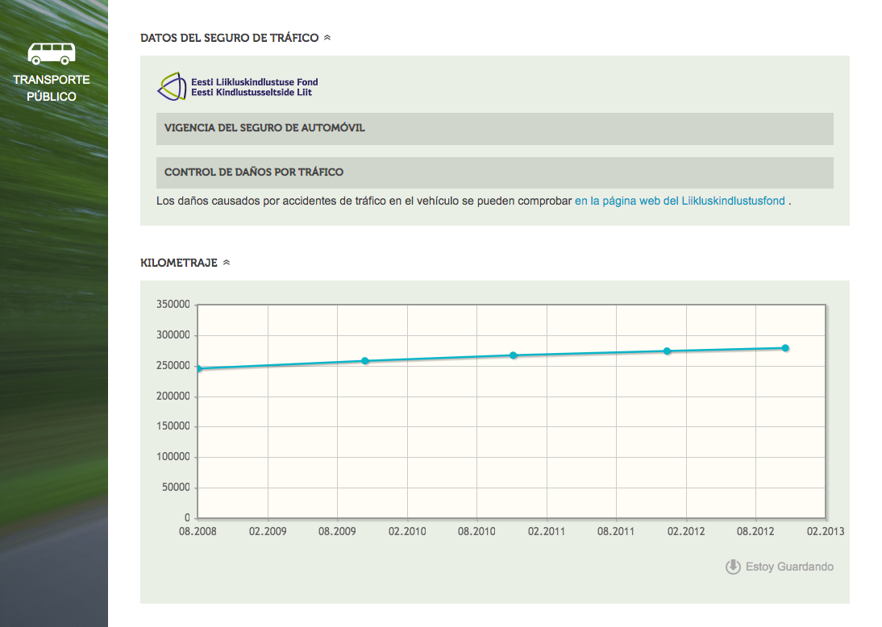
Task: Select the last chart data point after 08.2012
Action: coord(785,348)
